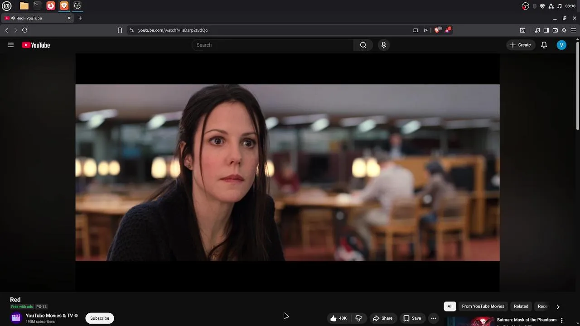Open the YouTube guide hamburger menu

point(11,45)
